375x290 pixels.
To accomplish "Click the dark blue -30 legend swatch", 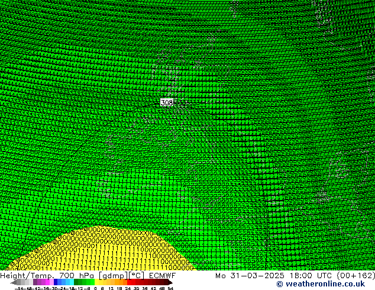I will click(56, 282).
